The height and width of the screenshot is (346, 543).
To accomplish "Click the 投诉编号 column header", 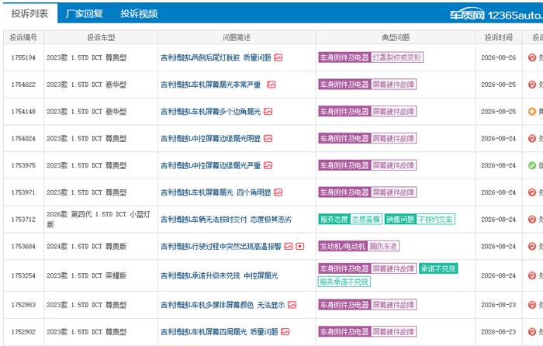I will point(23,37).
